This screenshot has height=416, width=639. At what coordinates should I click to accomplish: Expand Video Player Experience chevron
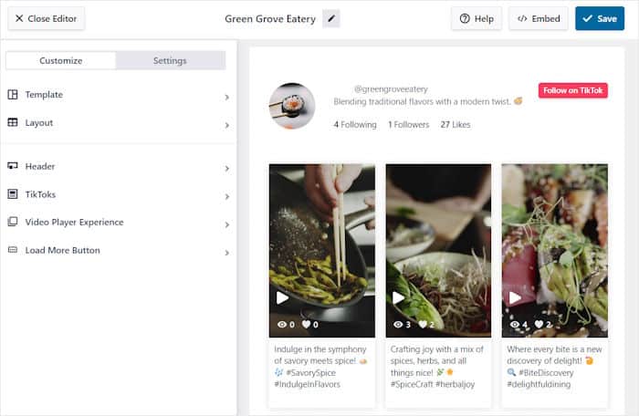coord(227,224)
